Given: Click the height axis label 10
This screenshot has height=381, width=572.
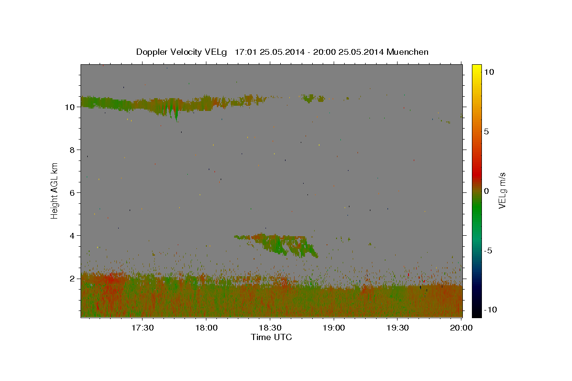Looking at the screenshot, I should 70,107.
